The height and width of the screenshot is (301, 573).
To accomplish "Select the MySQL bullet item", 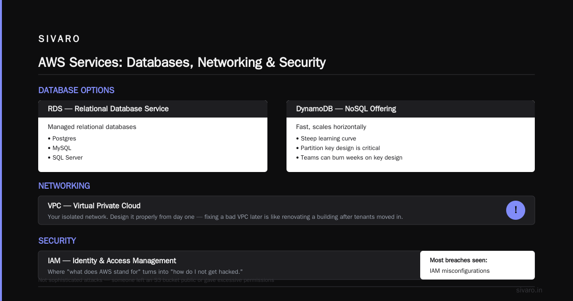I will point(60,148).
